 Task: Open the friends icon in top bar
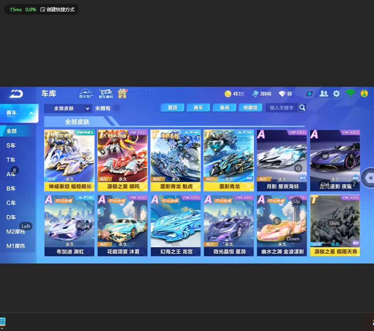[323, 94]
